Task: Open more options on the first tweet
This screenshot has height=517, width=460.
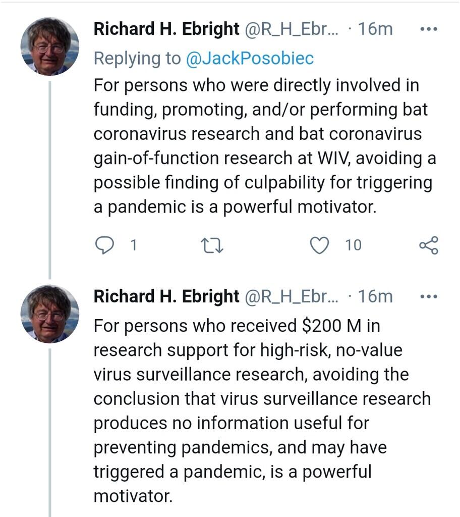Action: [429, 29]
